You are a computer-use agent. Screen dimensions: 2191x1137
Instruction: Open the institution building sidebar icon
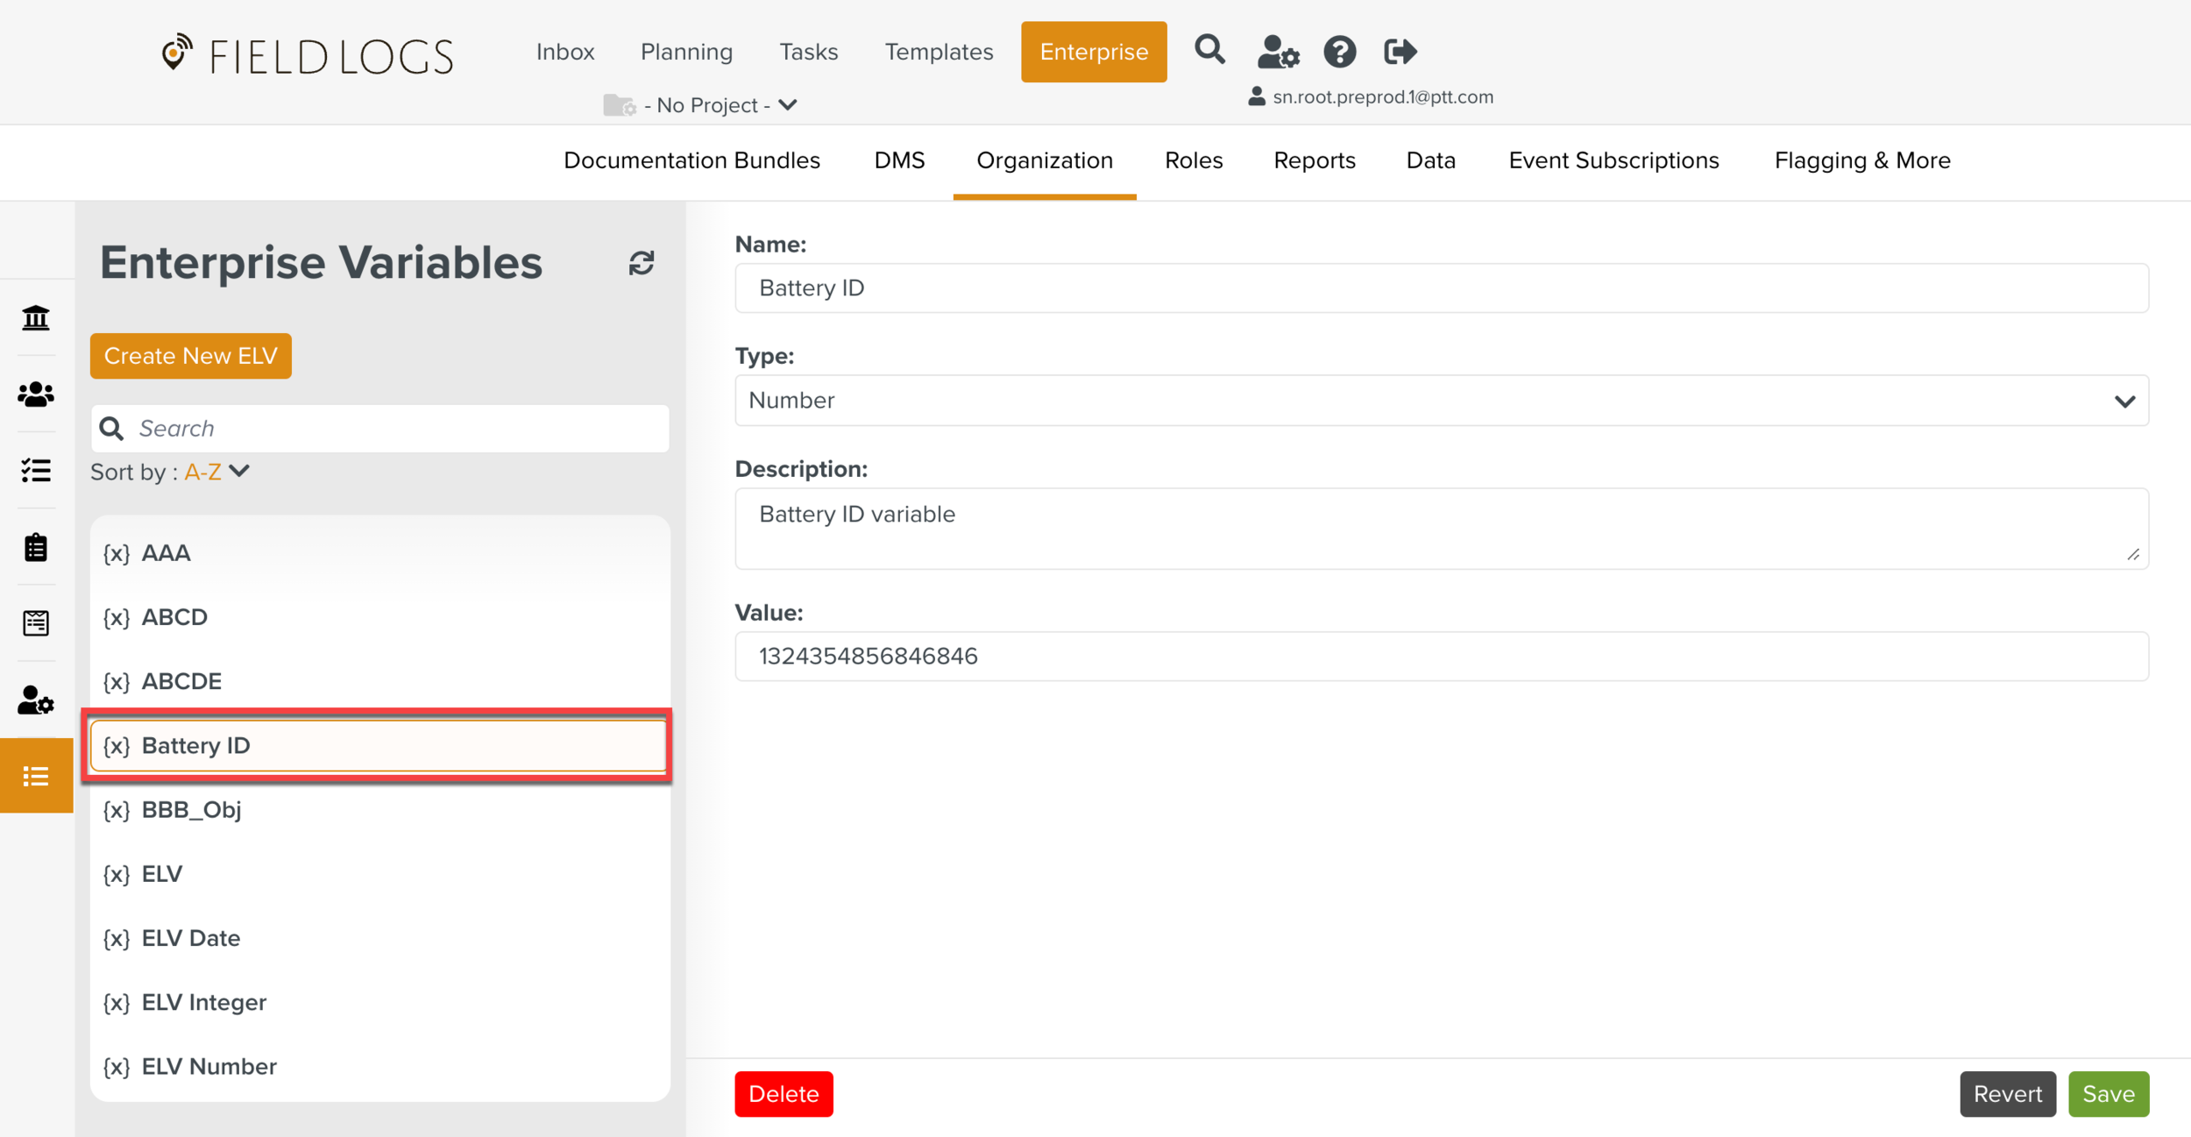36,317
